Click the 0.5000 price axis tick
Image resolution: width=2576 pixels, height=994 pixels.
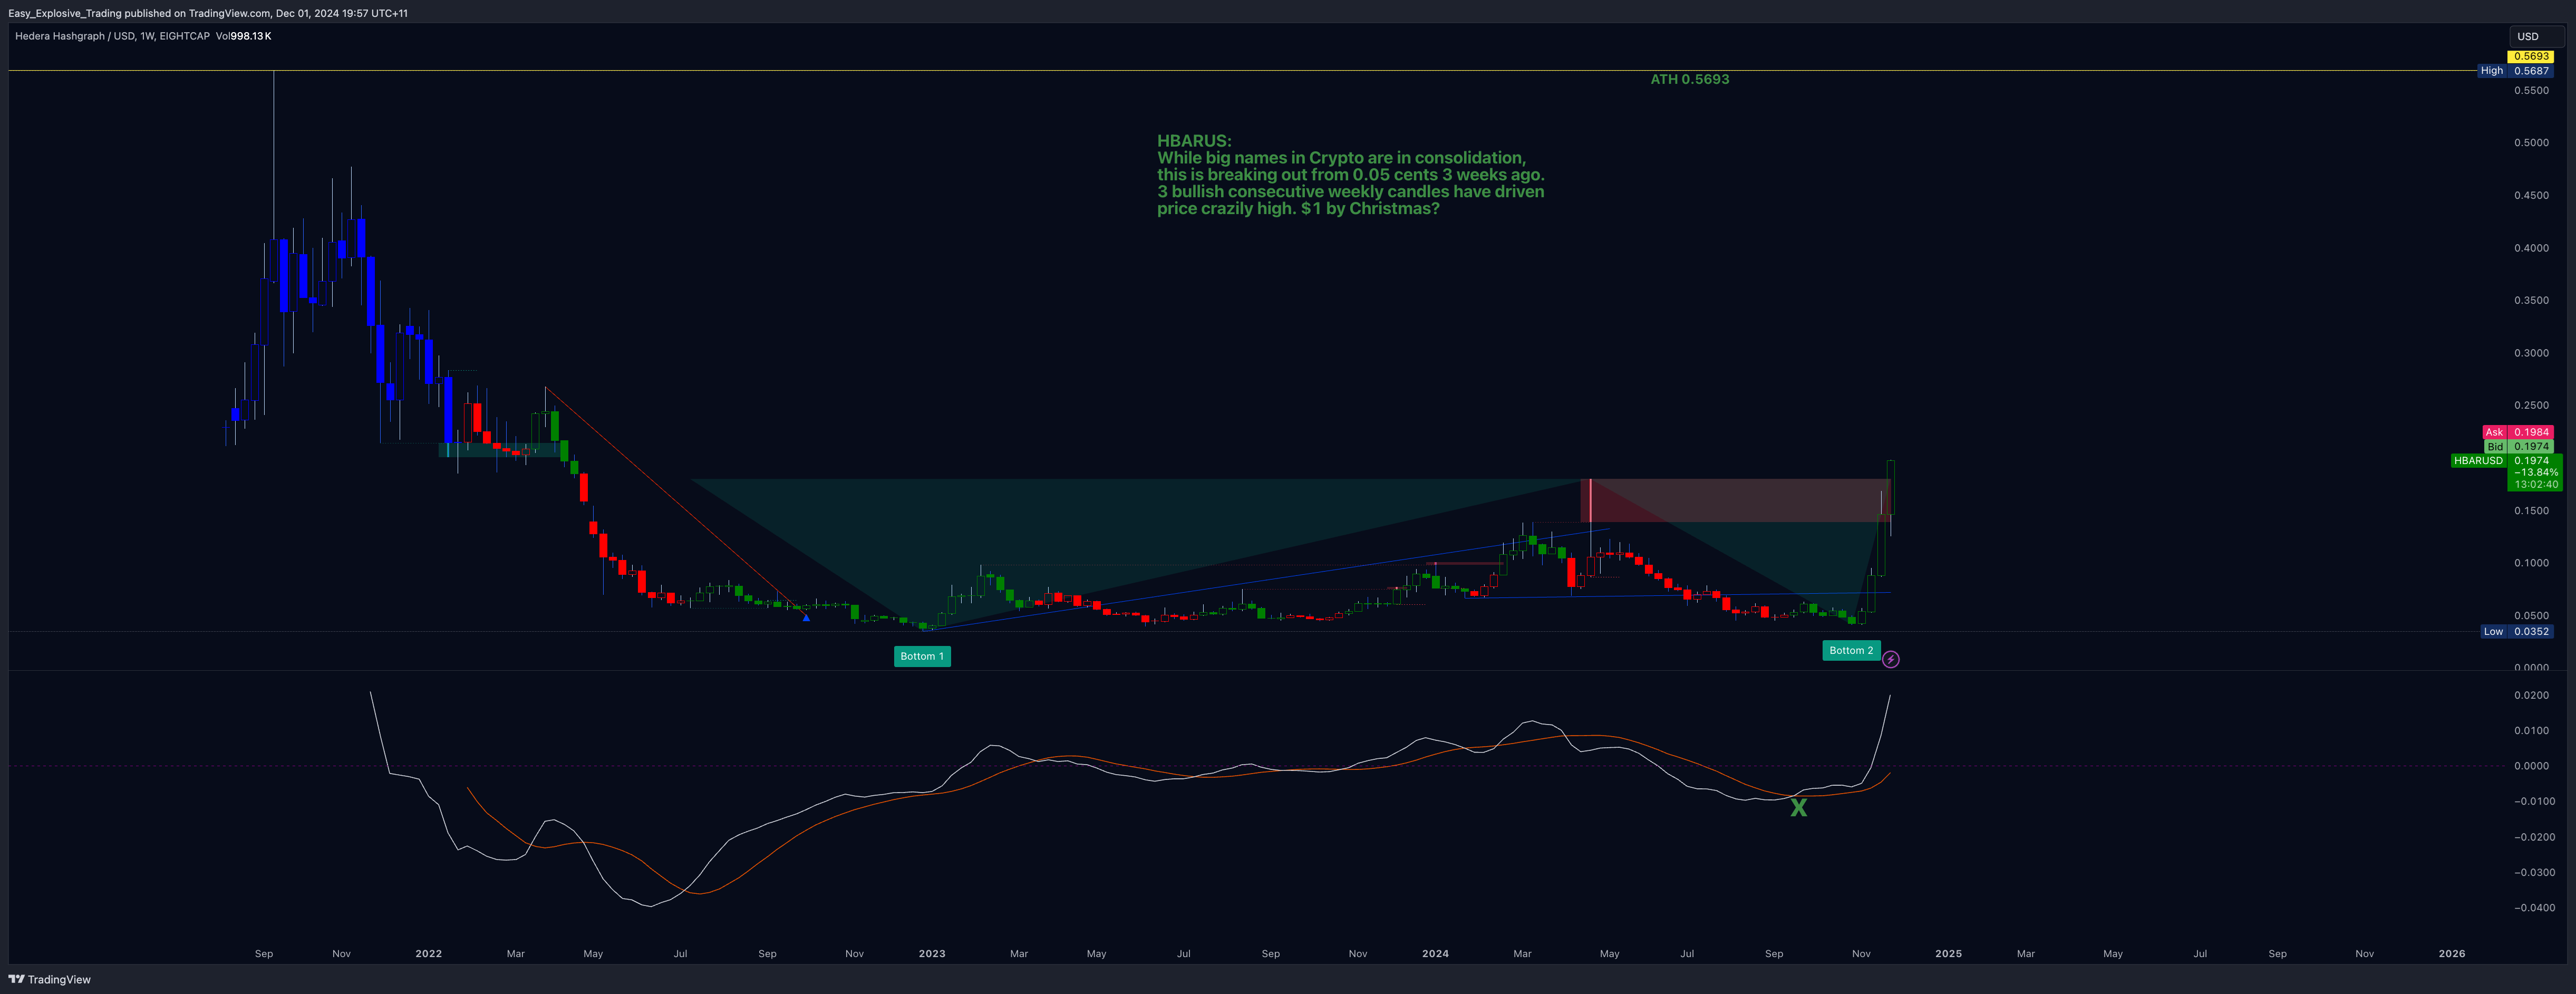tap(2531, 142)
